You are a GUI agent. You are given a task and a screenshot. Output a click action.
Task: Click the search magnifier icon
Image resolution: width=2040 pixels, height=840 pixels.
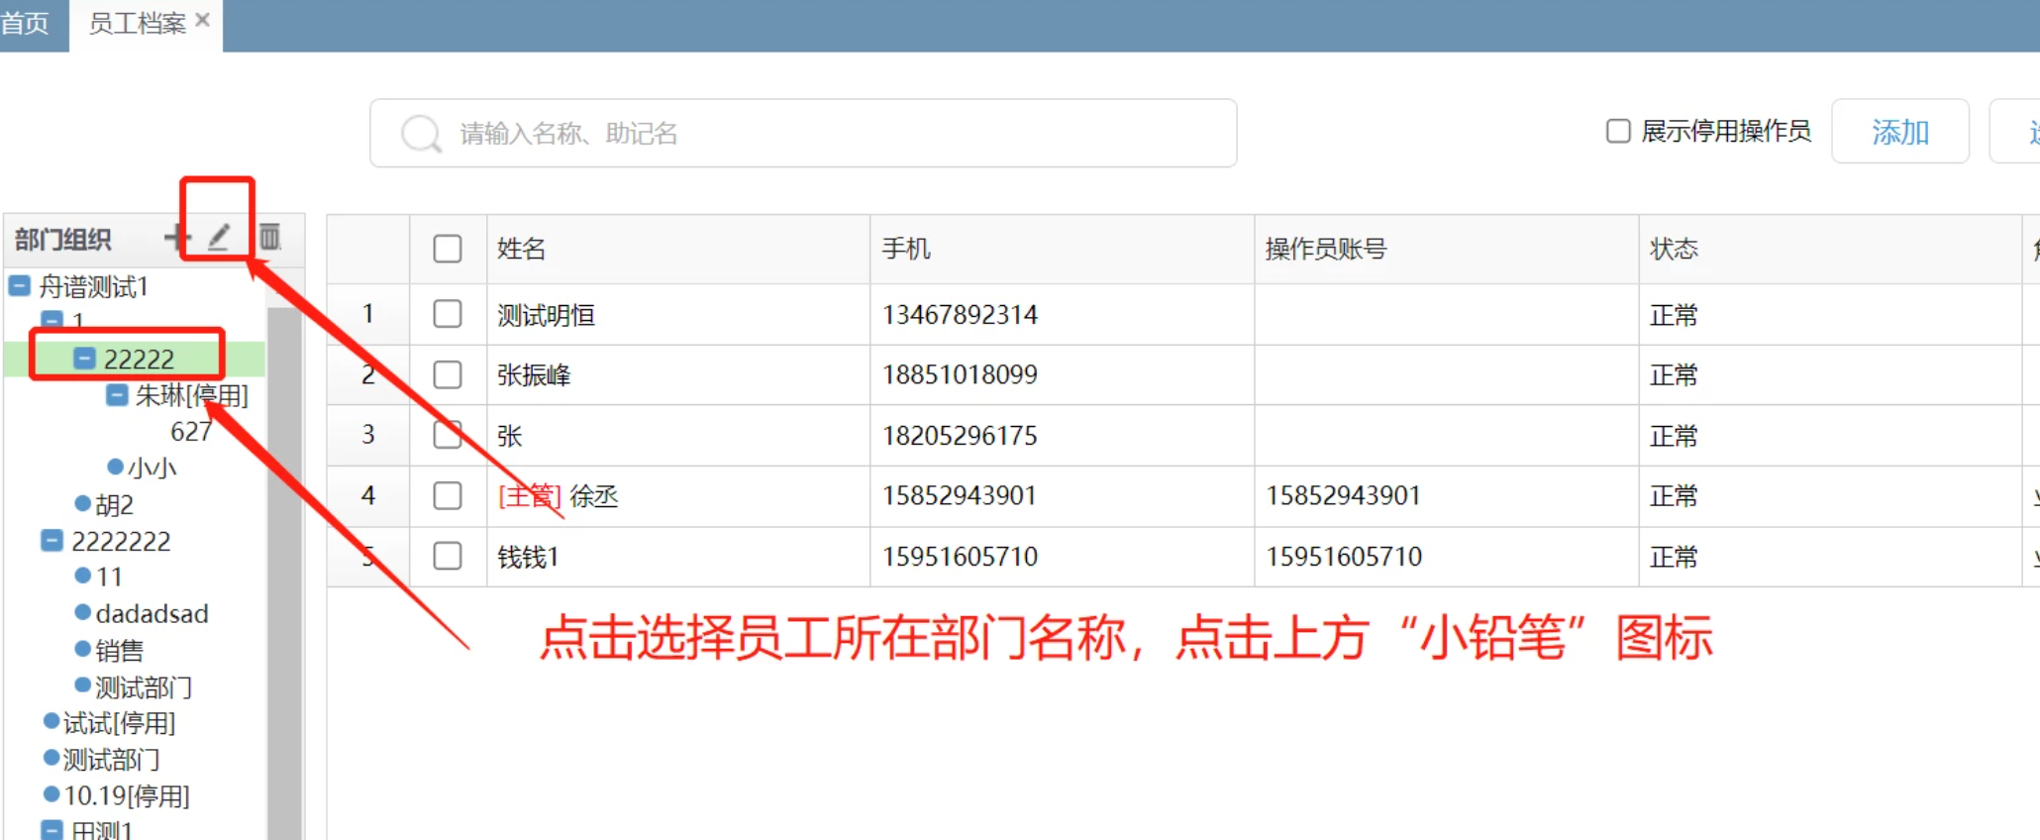pos(421,133)
